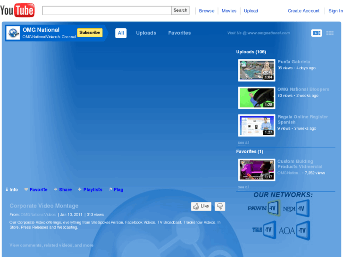The image size is (343, 257).
Task: Open Browse in the top navigation
Action: (x=207, y=11)
